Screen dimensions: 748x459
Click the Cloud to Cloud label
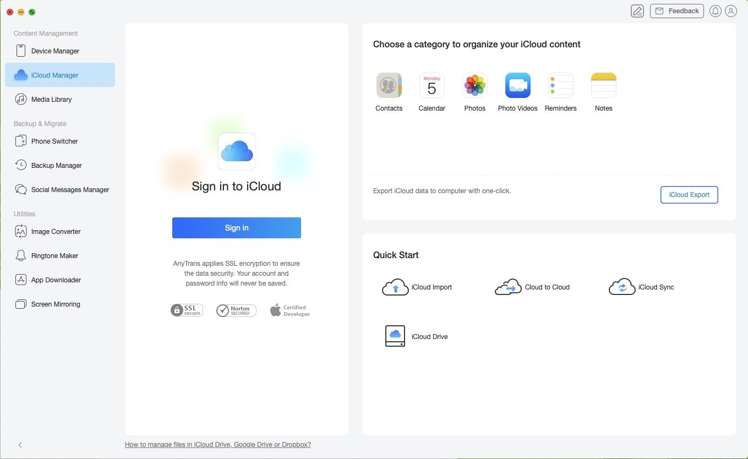click(547, 287)
